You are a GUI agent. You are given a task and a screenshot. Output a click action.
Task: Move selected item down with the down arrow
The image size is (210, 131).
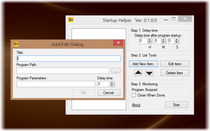click(x=149, y=73)
